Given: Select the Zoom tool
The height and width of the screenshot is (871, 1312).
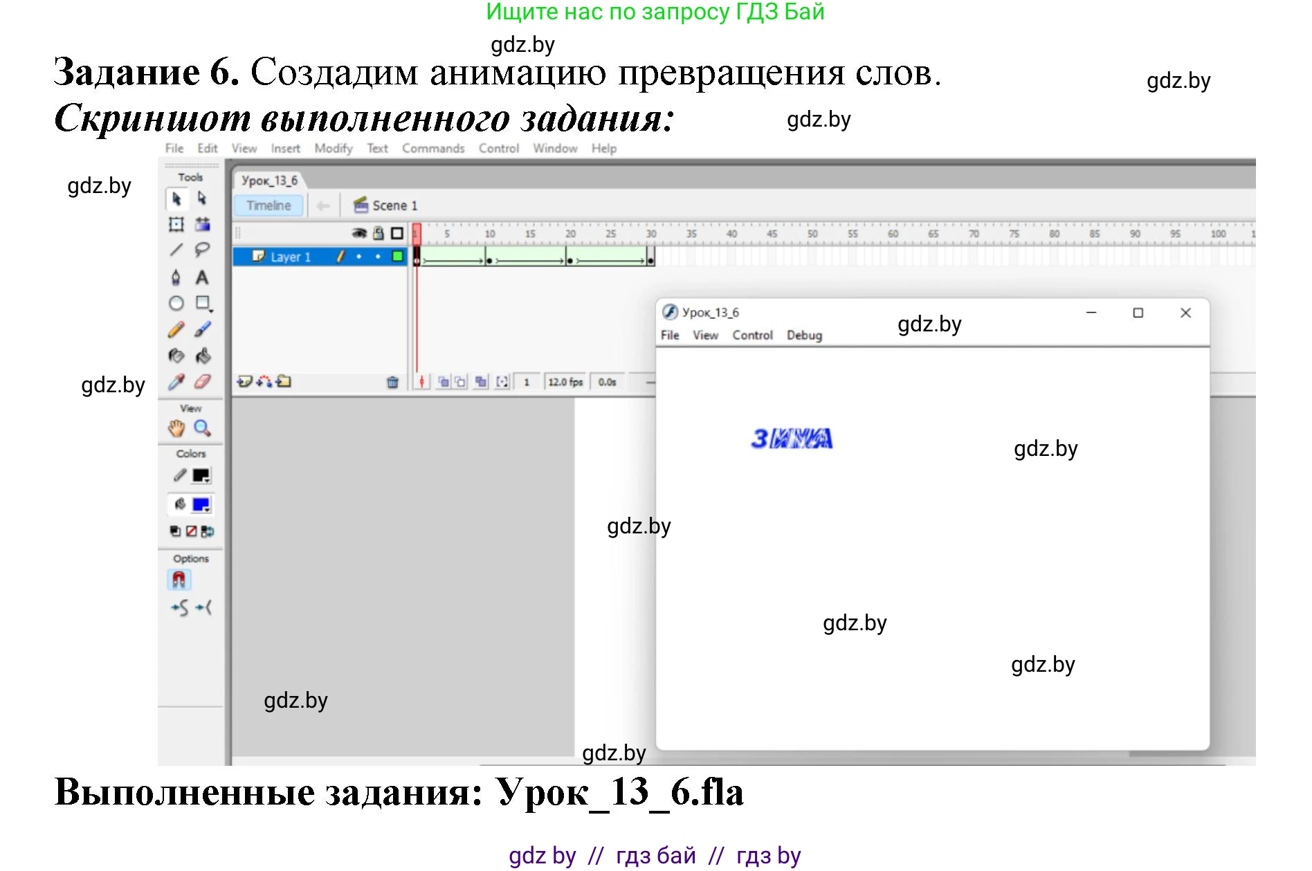Looking at the screenshot, I should [x=202, y=429].
